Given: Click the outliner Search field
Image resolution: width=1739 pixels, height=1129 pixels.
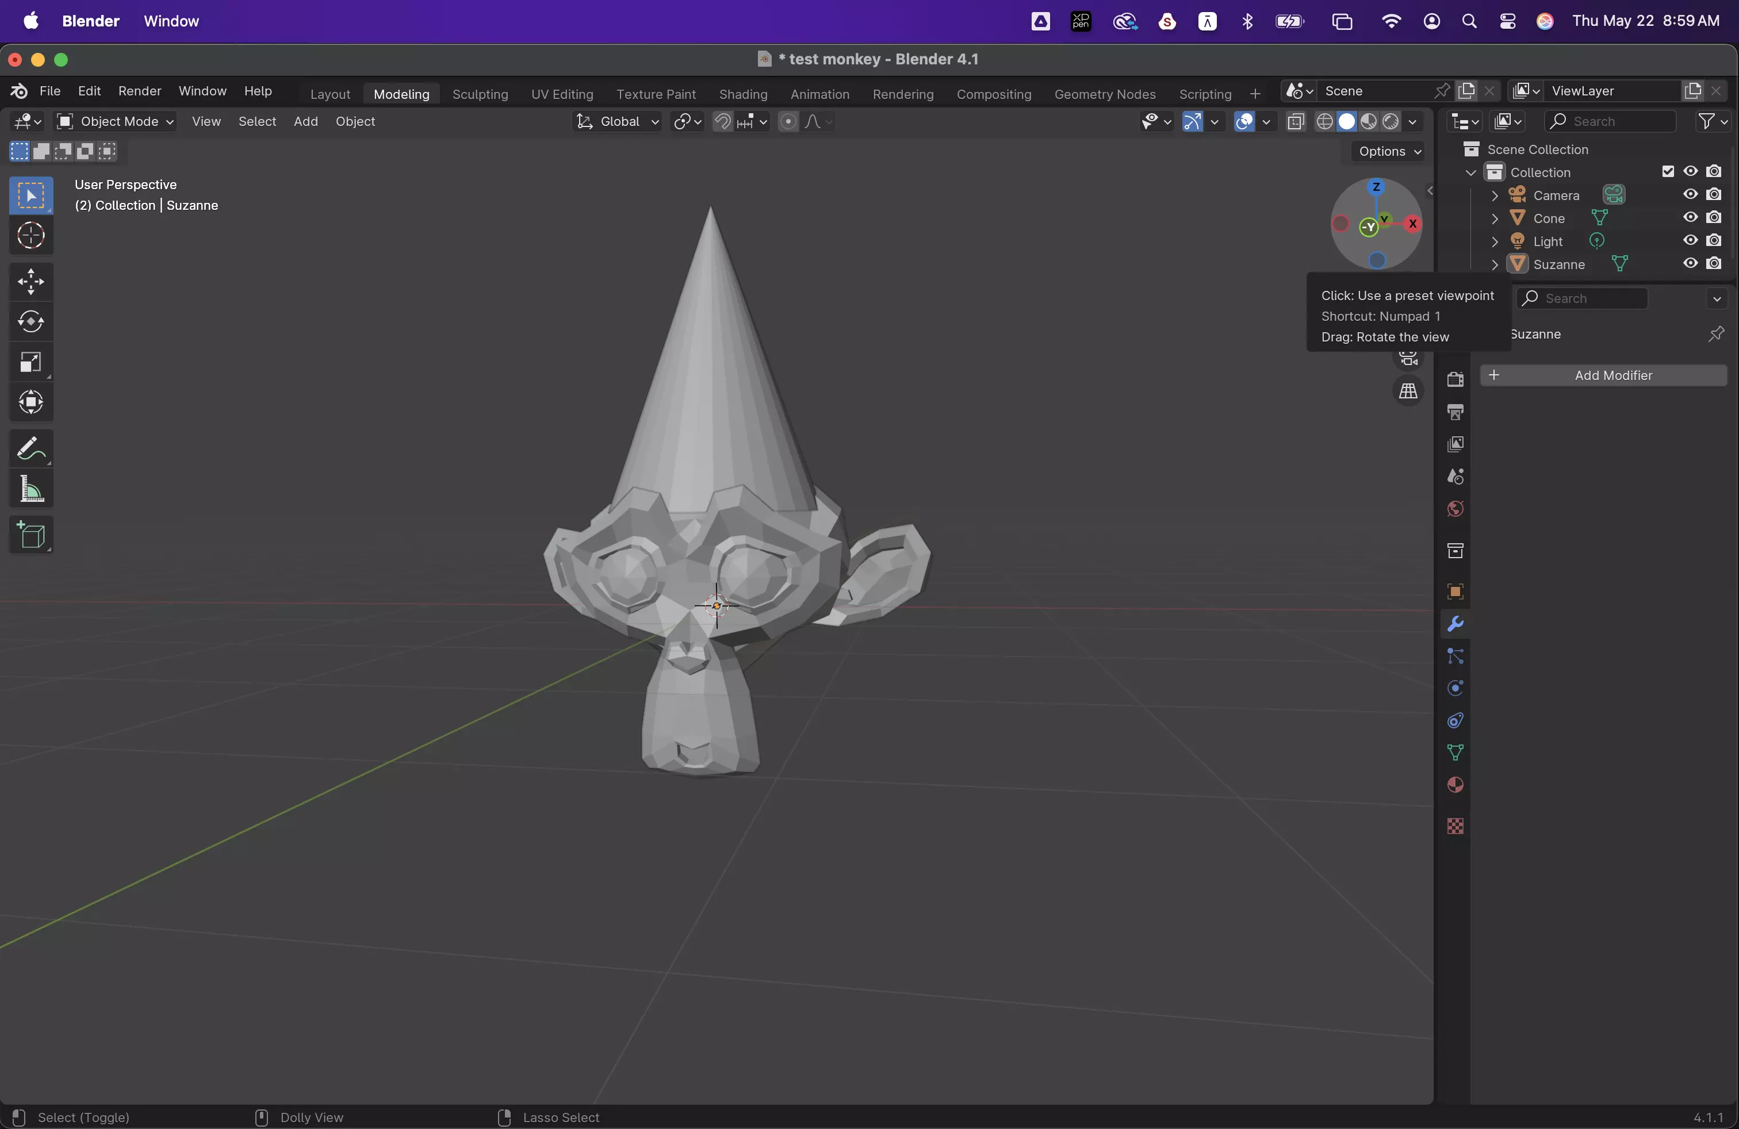Looking at the screenshot, I should coord(1610,121).
